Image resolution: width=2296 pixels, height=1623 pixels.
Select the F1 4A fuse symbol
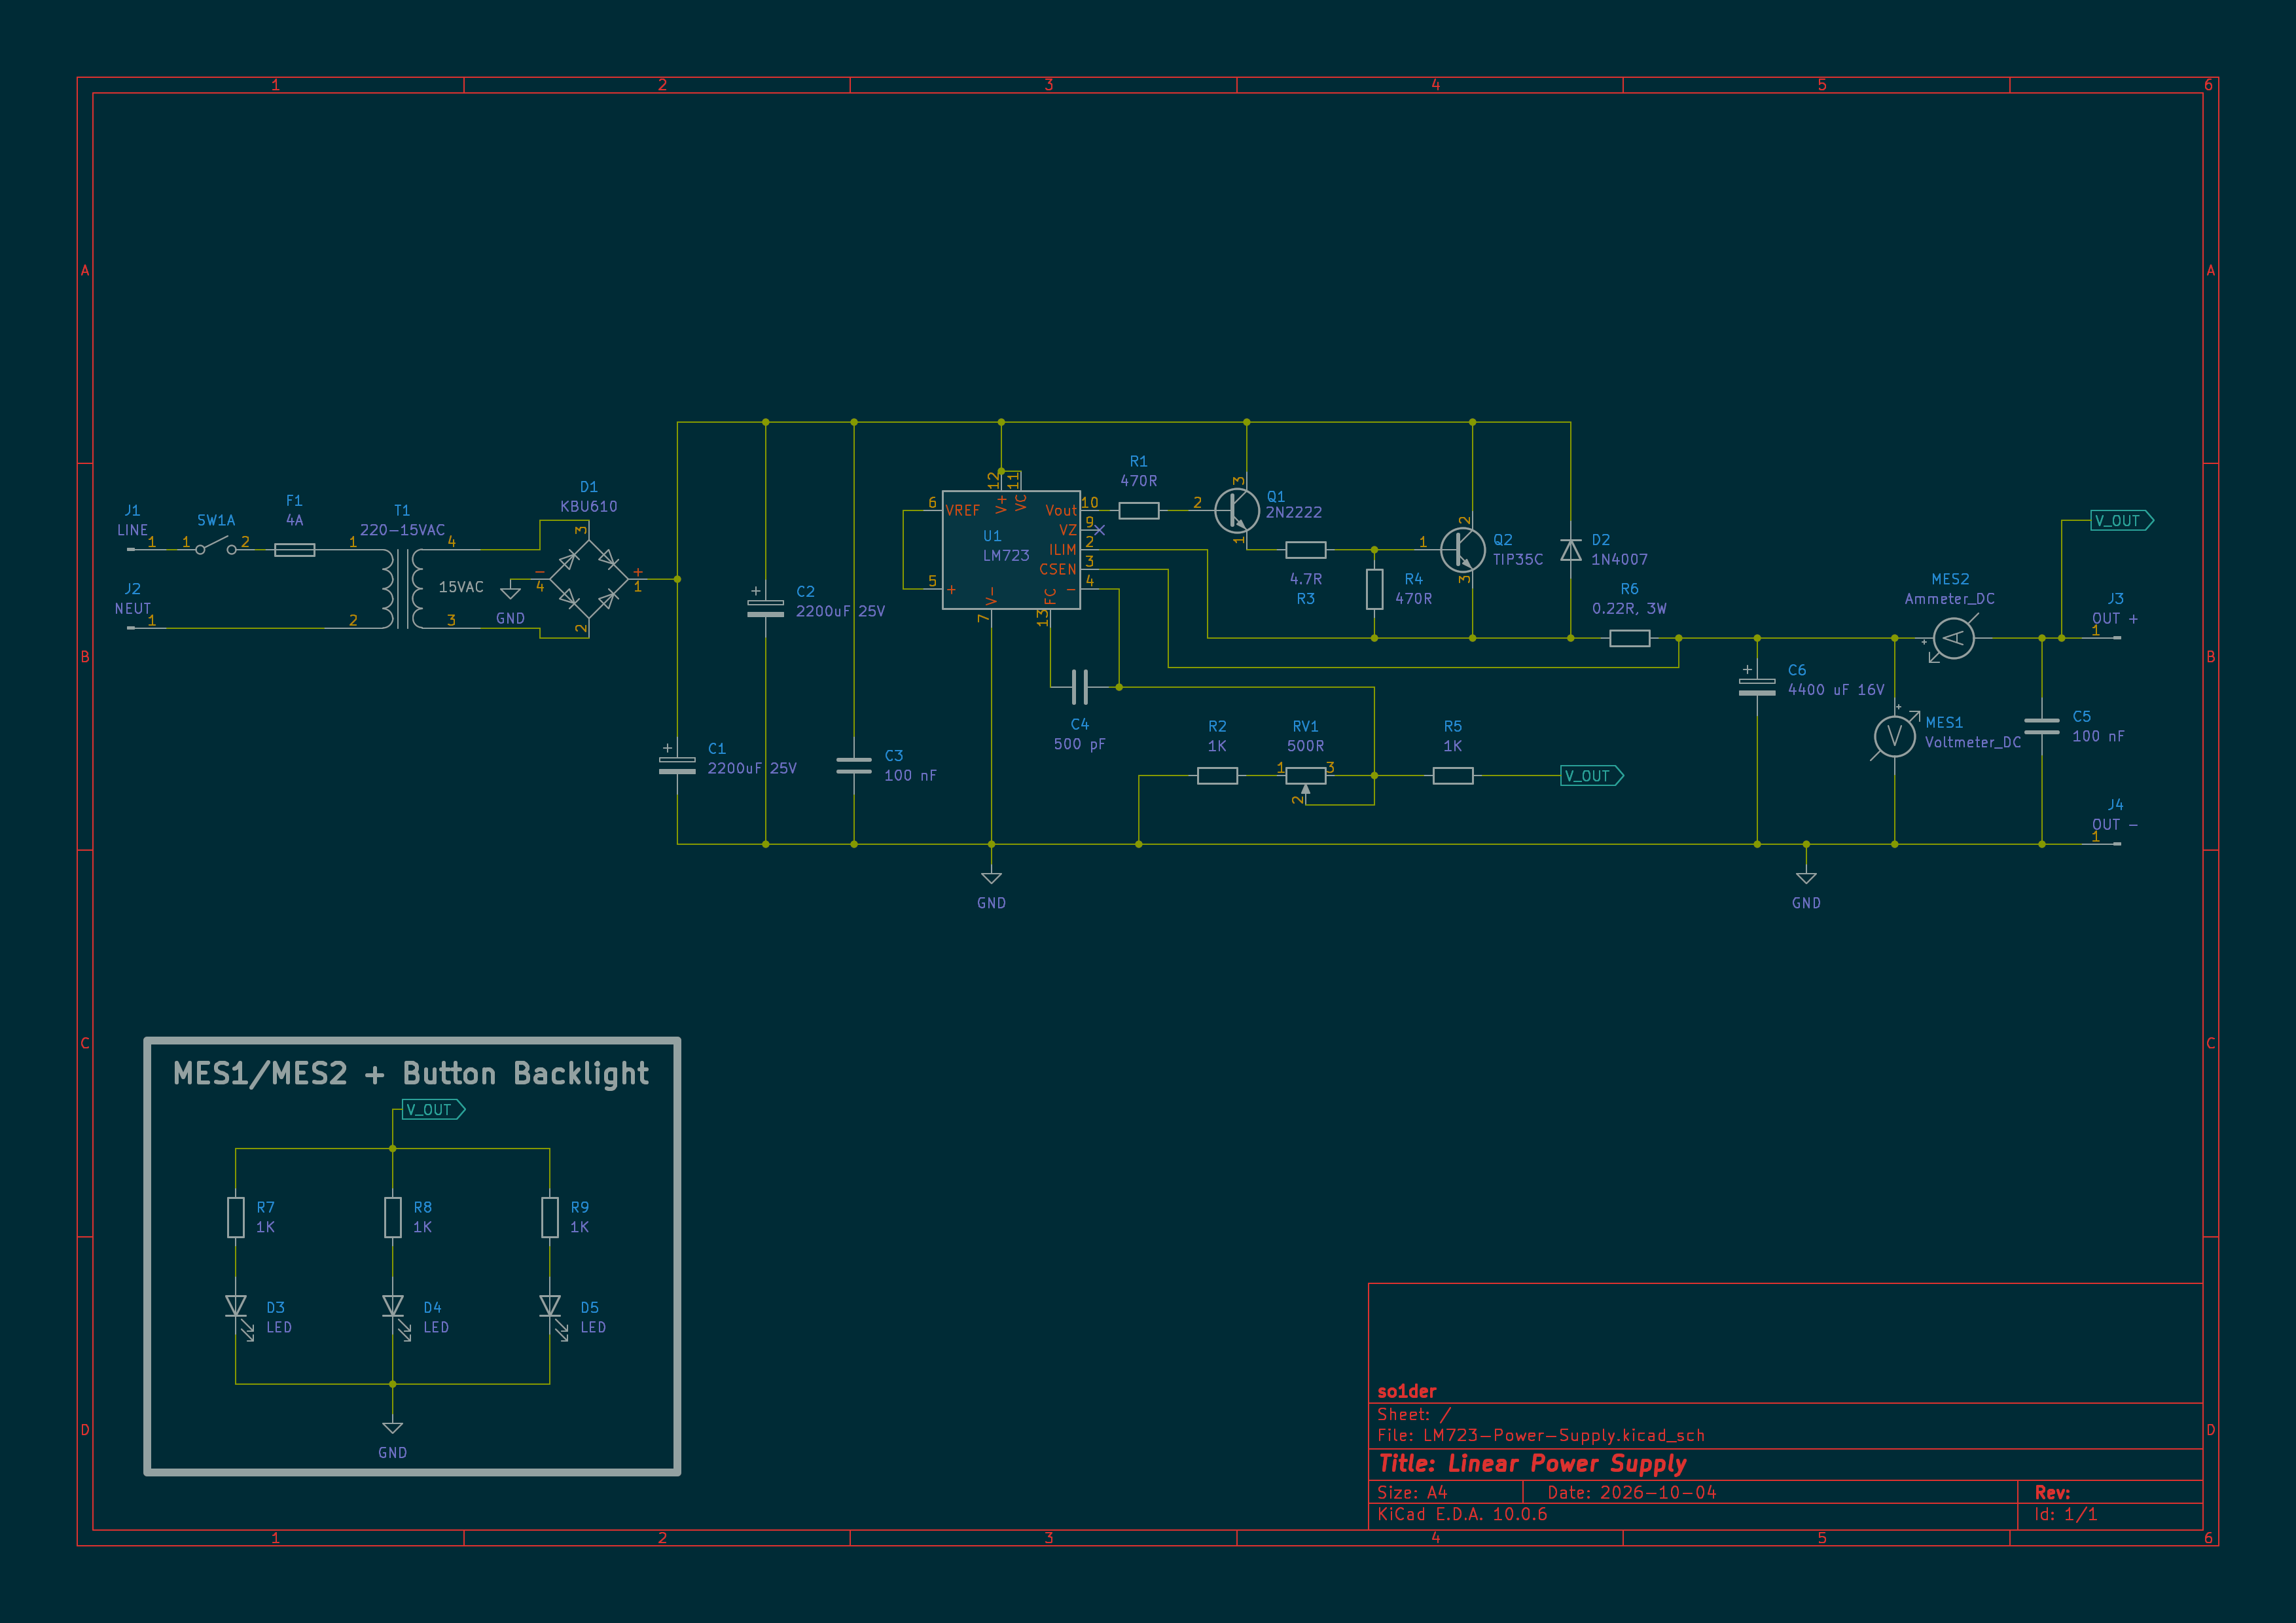[x=294, y=549]
